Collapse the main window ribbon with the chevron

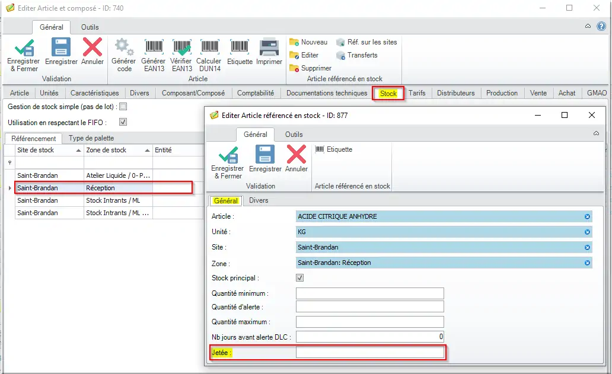[588, 26]
